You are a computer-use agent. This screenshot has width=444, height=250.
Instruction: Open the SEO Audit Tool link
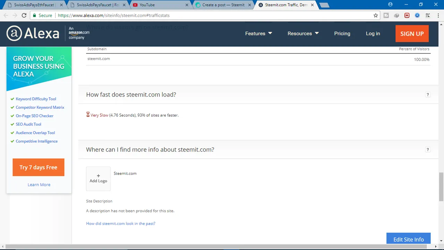(x=28, y=124)
